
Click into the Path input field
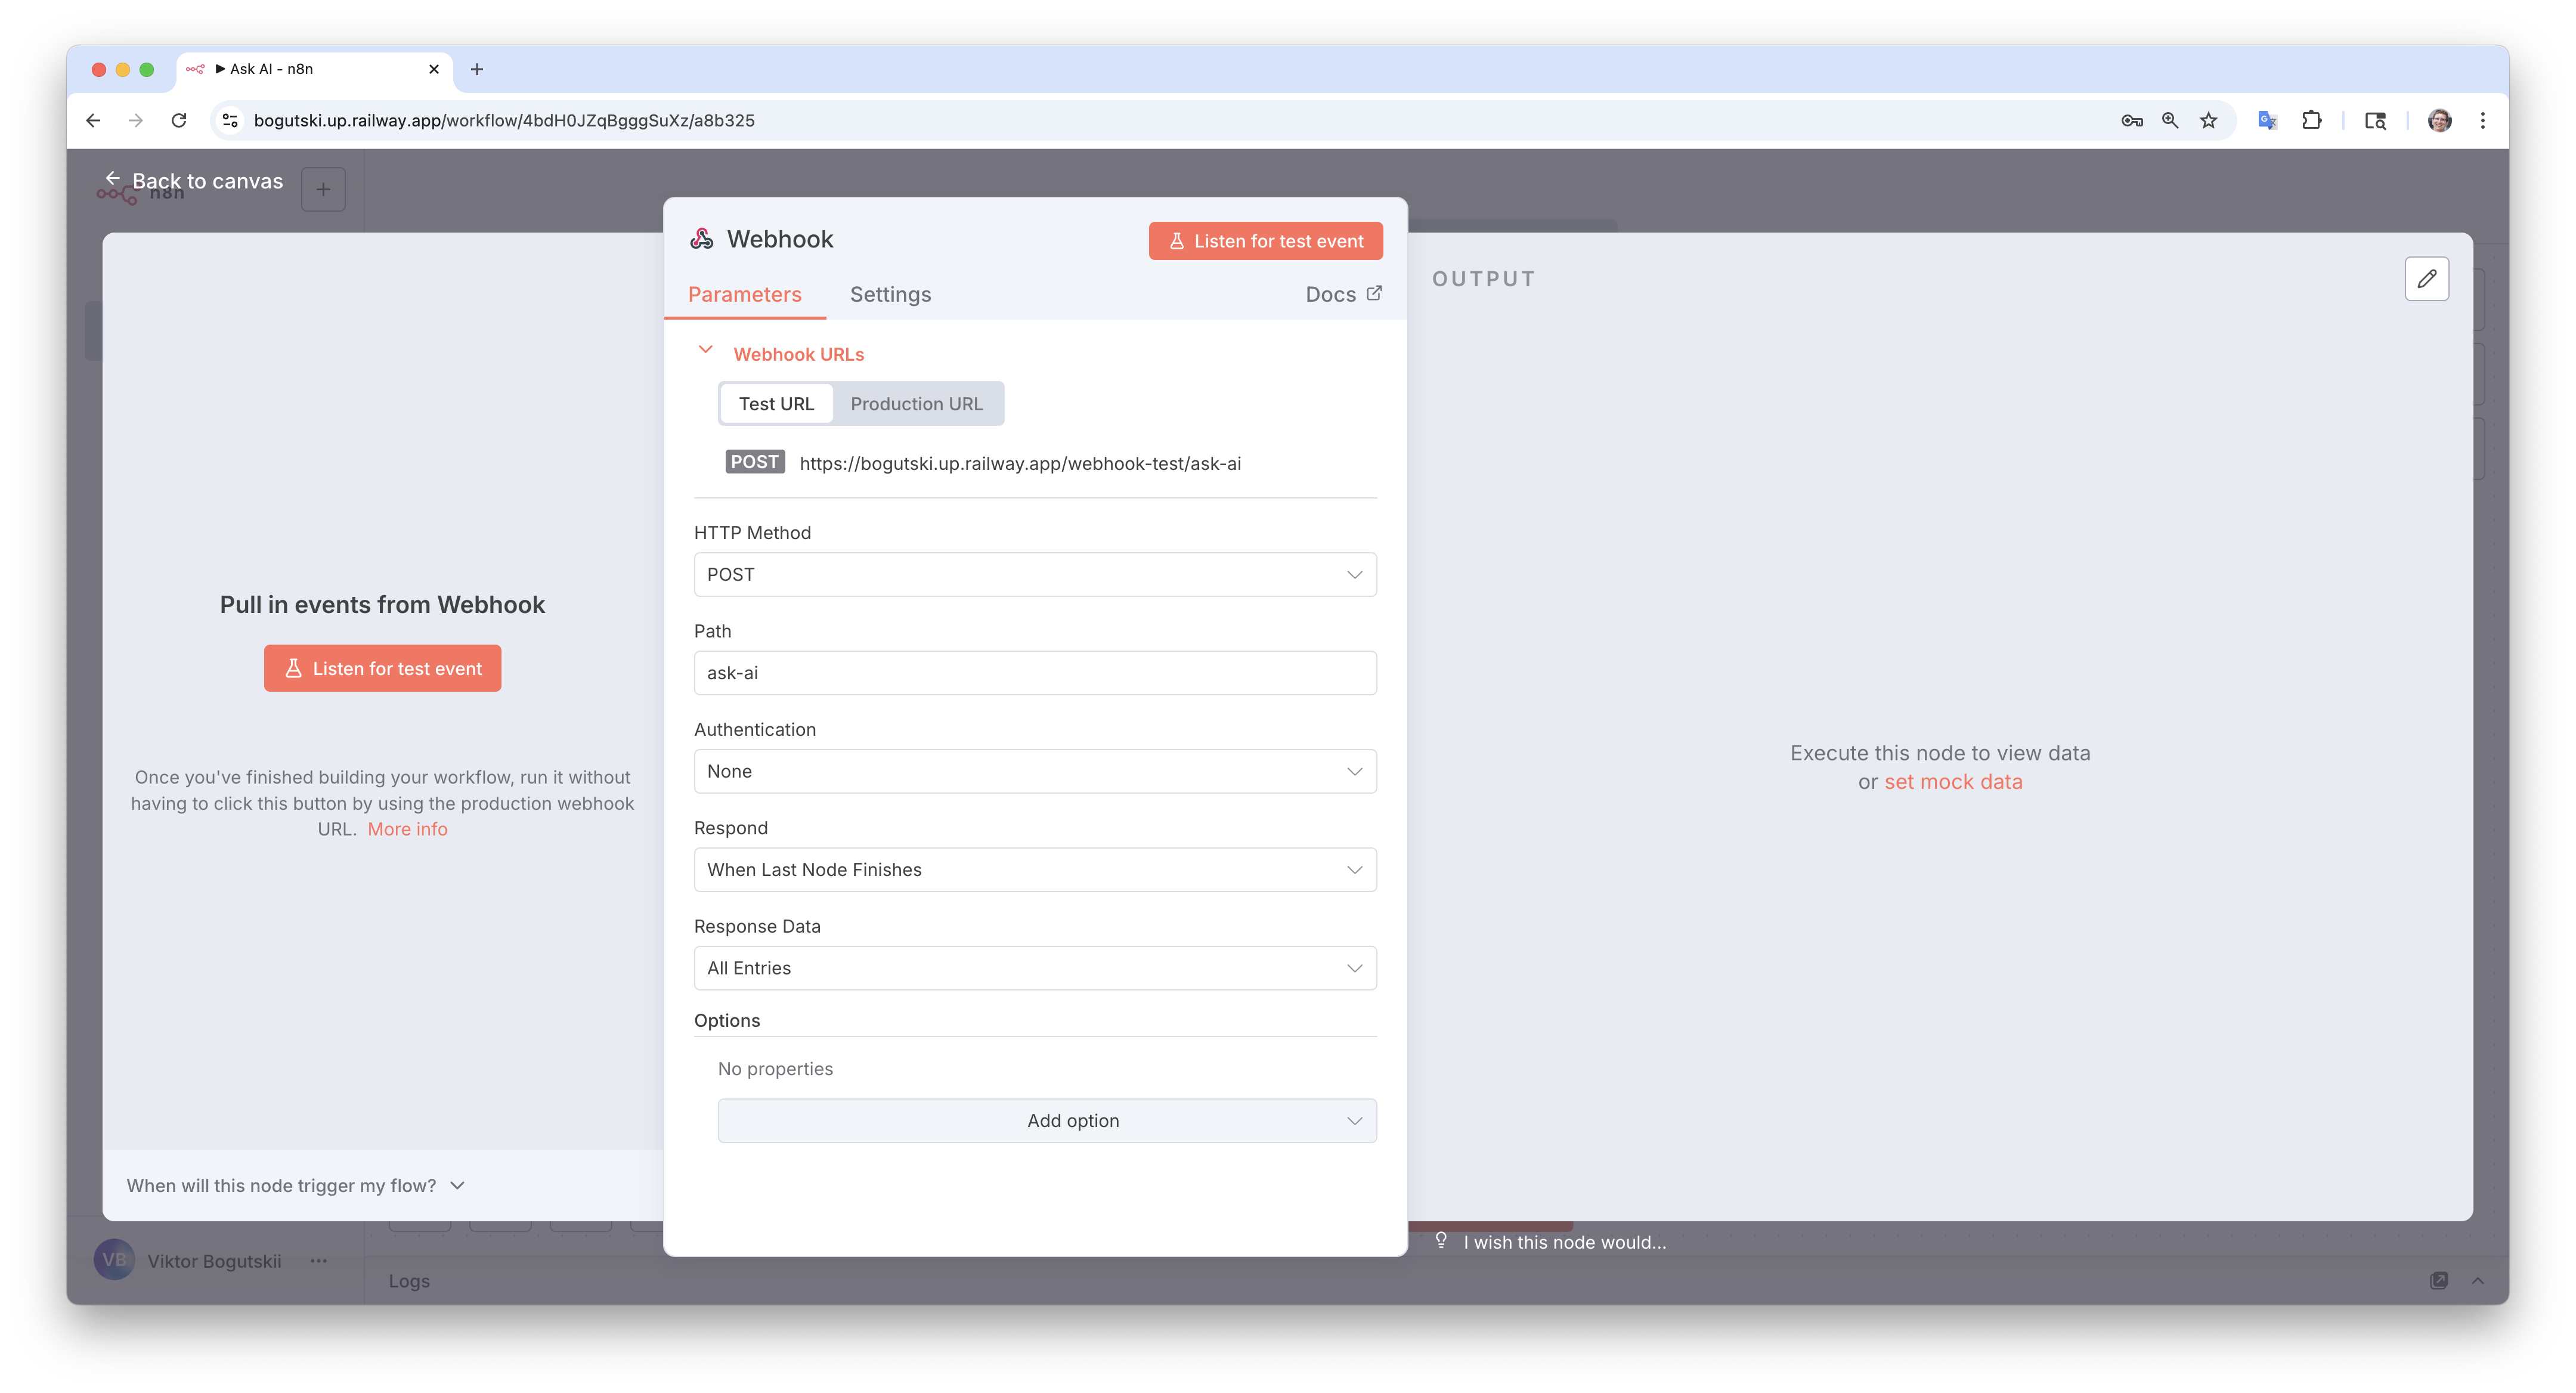pos(1034,673)
